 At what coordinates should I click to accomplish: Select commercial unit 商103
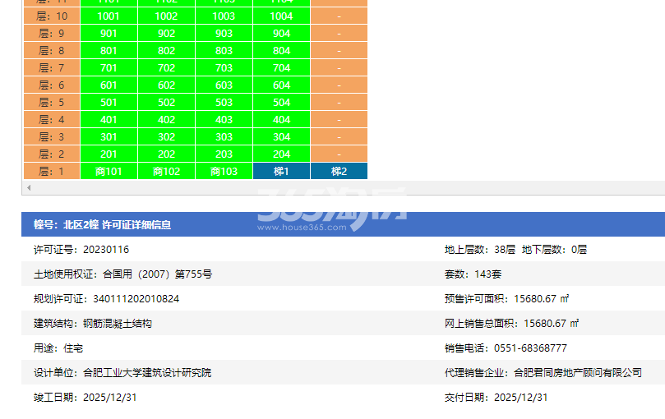[224, 172]
